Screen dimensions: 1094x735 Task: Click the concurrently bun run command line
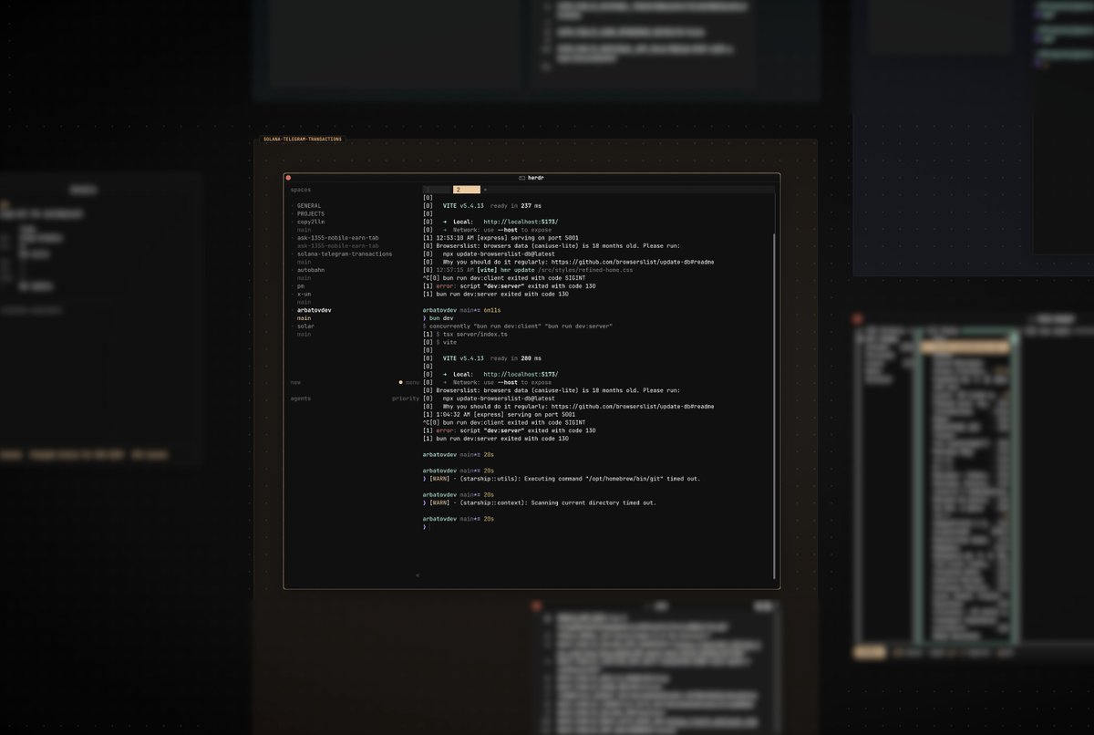click(x=518, y=326)
